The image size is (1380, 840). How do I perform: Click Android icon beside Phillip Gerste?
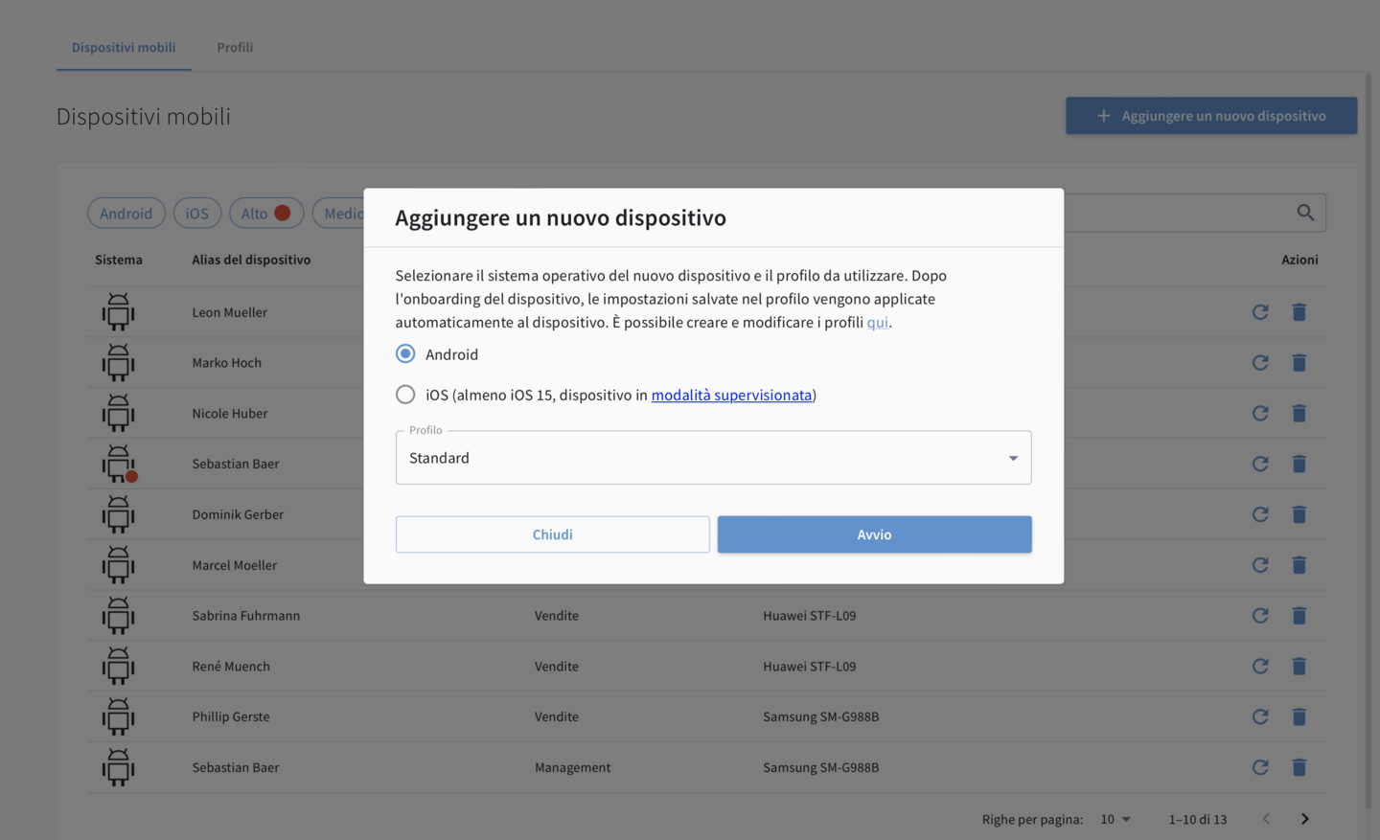pyautogui.click(x=119, y=716)
